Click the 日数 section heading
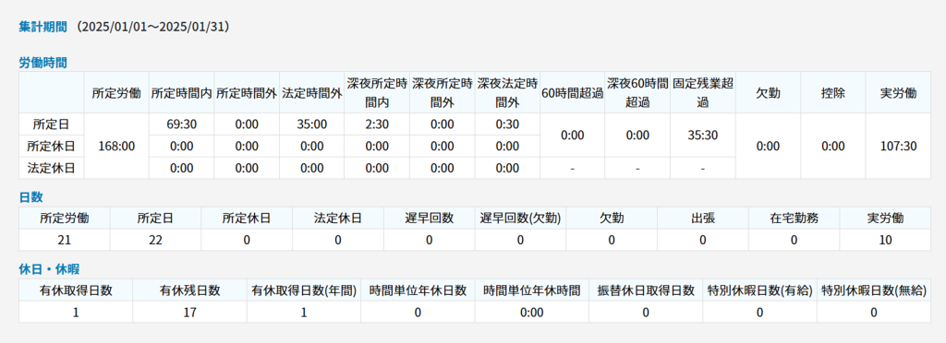Image resolution: width=946 pixels, height=343 pixels. (x=30, y=196)
